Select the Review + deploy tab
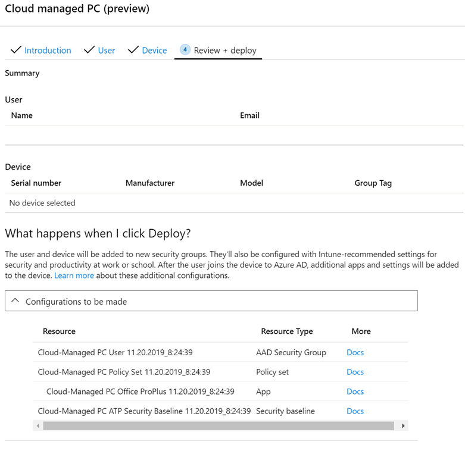The height and width of the screenshot is (457, 465). [x=225, y=51]
